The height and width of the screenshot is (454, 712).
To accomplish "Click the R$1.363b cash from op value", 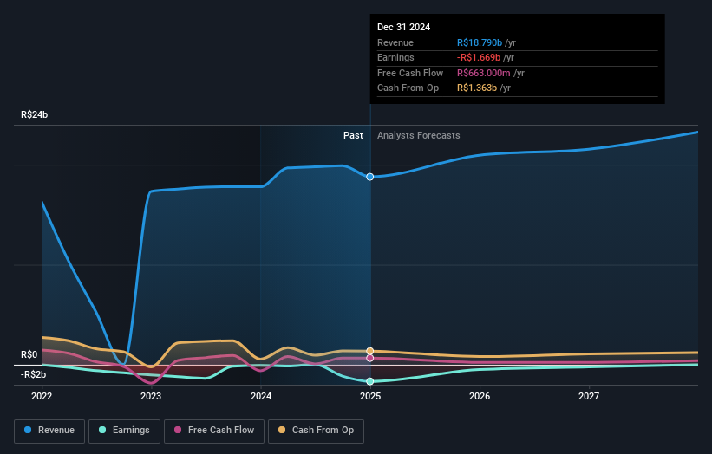I will [477, 88].
